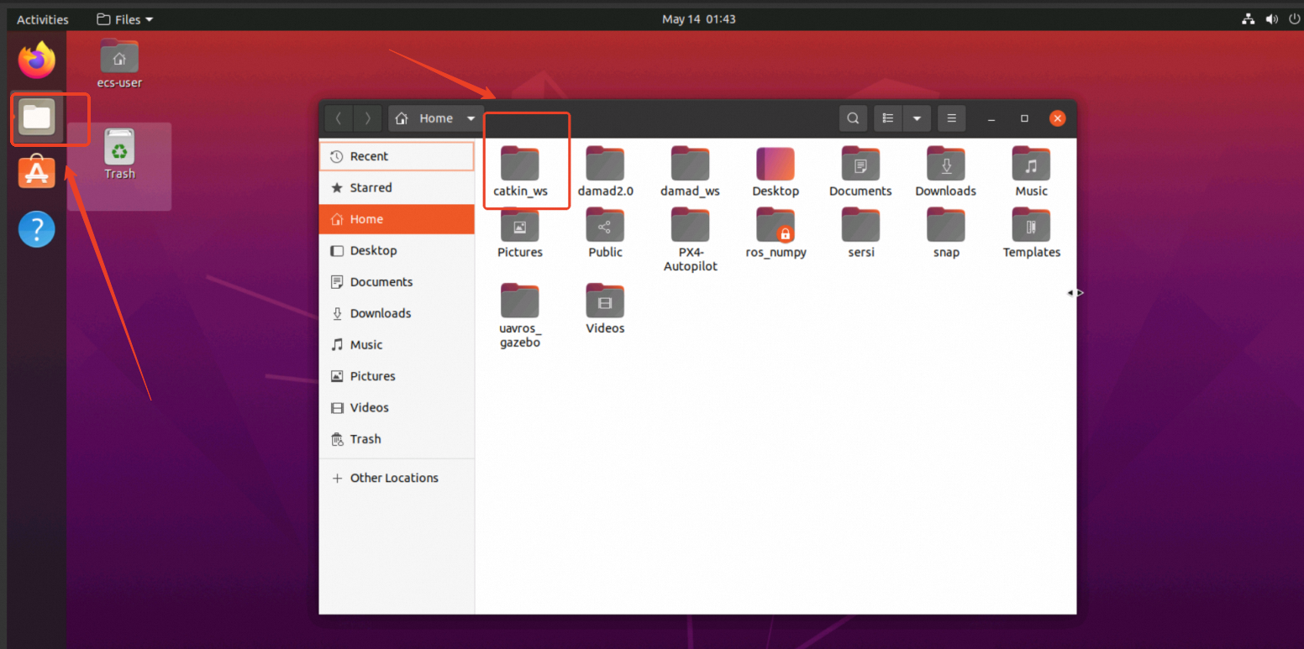Go forward with the right arrow button

pyautogui.click(x=367, y=118)
